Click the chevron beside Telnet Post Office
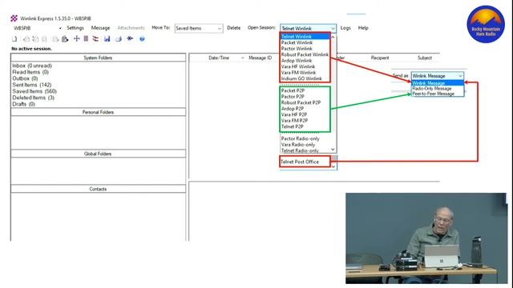Image resolution: width=513 pixels, height=288 pixels. tap(333, 166)
